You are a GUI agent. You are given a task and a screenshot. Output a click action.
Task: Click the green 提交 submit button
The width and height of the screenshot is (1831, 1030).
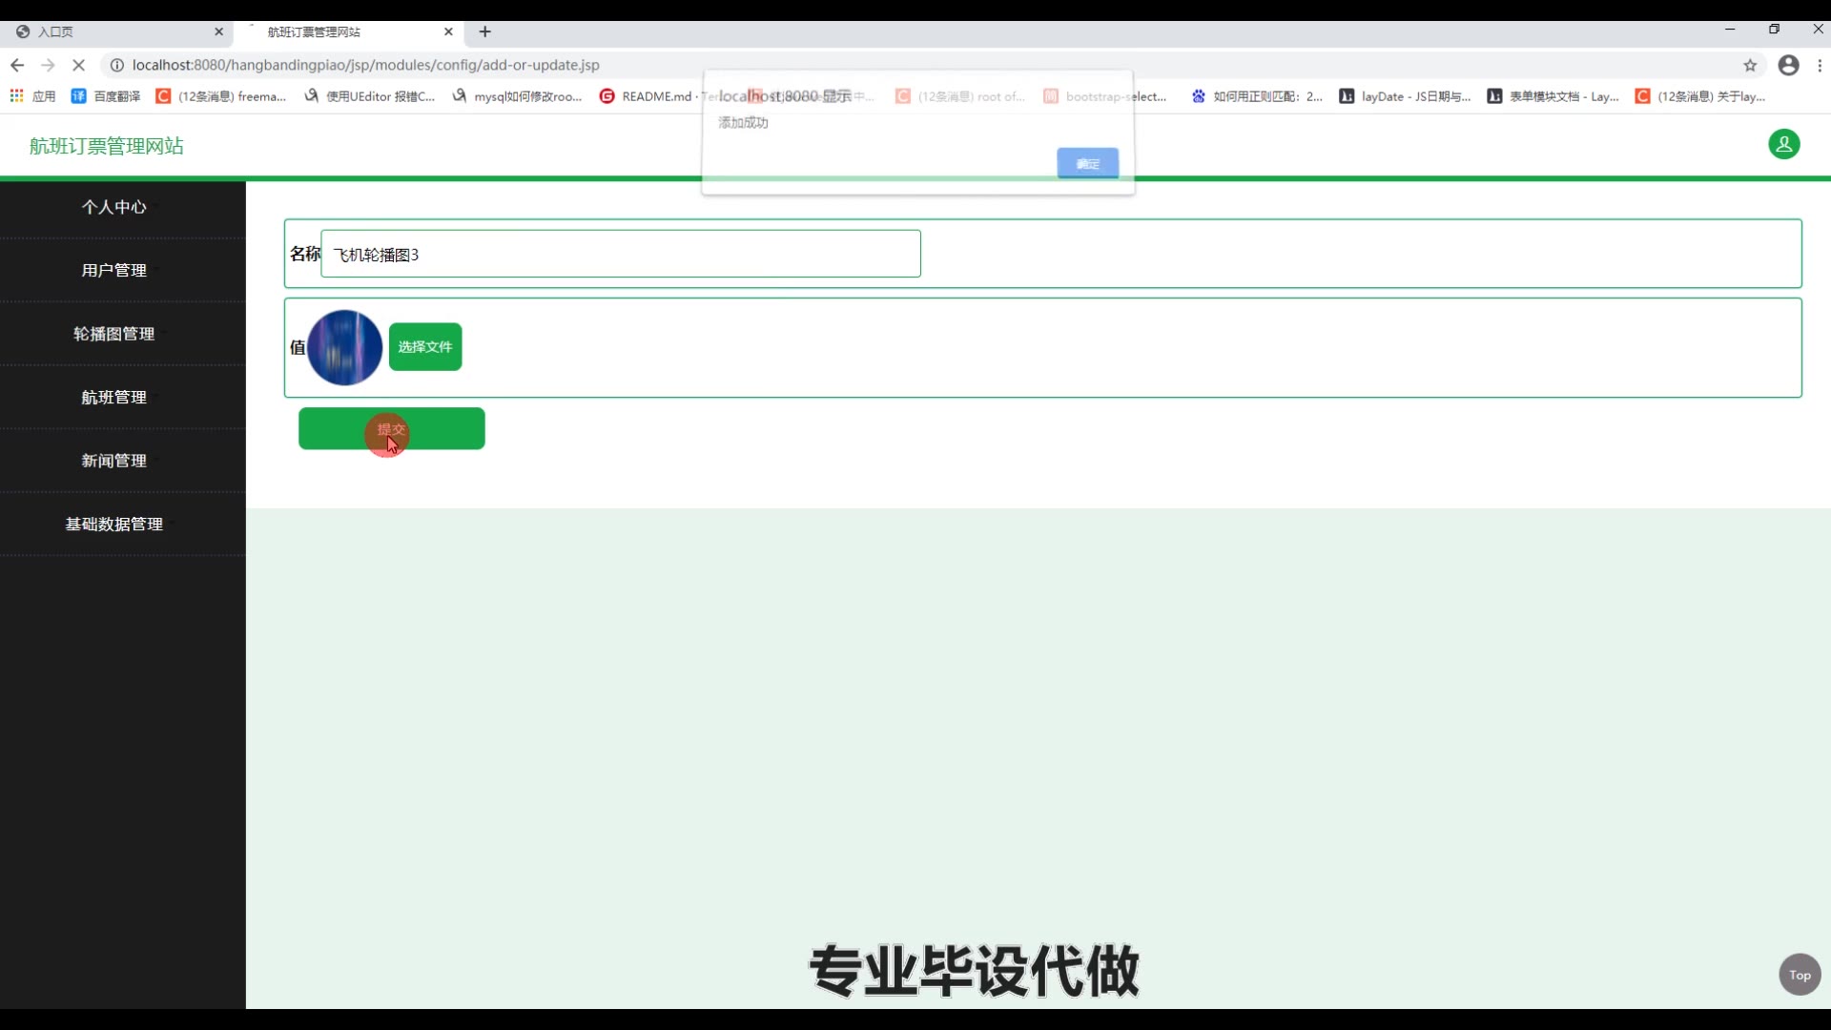point(391,428)
